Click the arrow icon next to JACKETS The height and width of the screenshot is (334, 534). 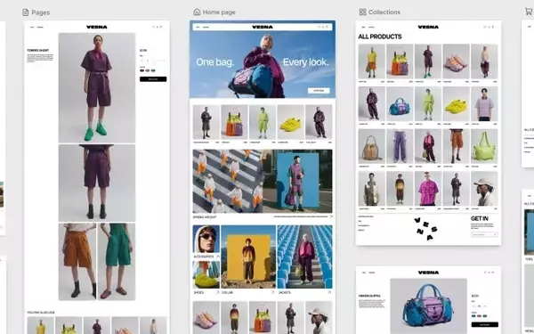point(329,292)
